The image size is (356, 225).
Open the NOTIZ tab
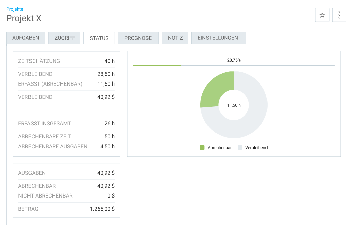click(175, 38)
